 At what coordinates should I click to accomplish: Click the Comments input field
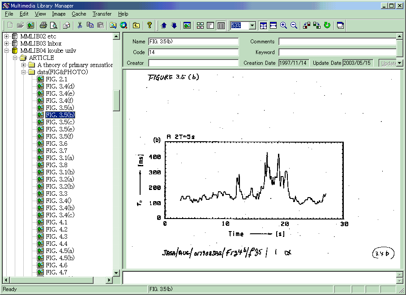(x=338, y=42)
